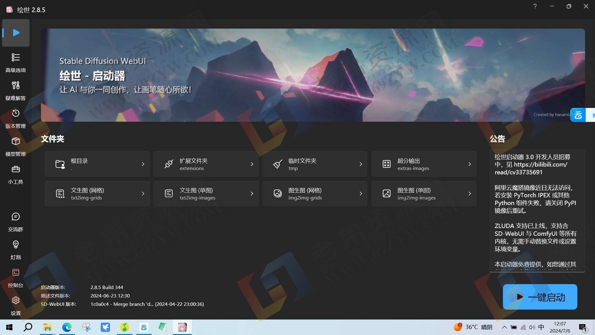Click the 根目录 folder icon

click(x=60, y=164)
